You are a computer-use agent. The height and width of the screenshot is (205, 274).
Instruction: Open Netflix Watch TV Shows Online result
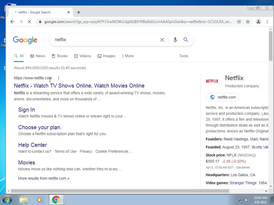[x=79, y=86]
